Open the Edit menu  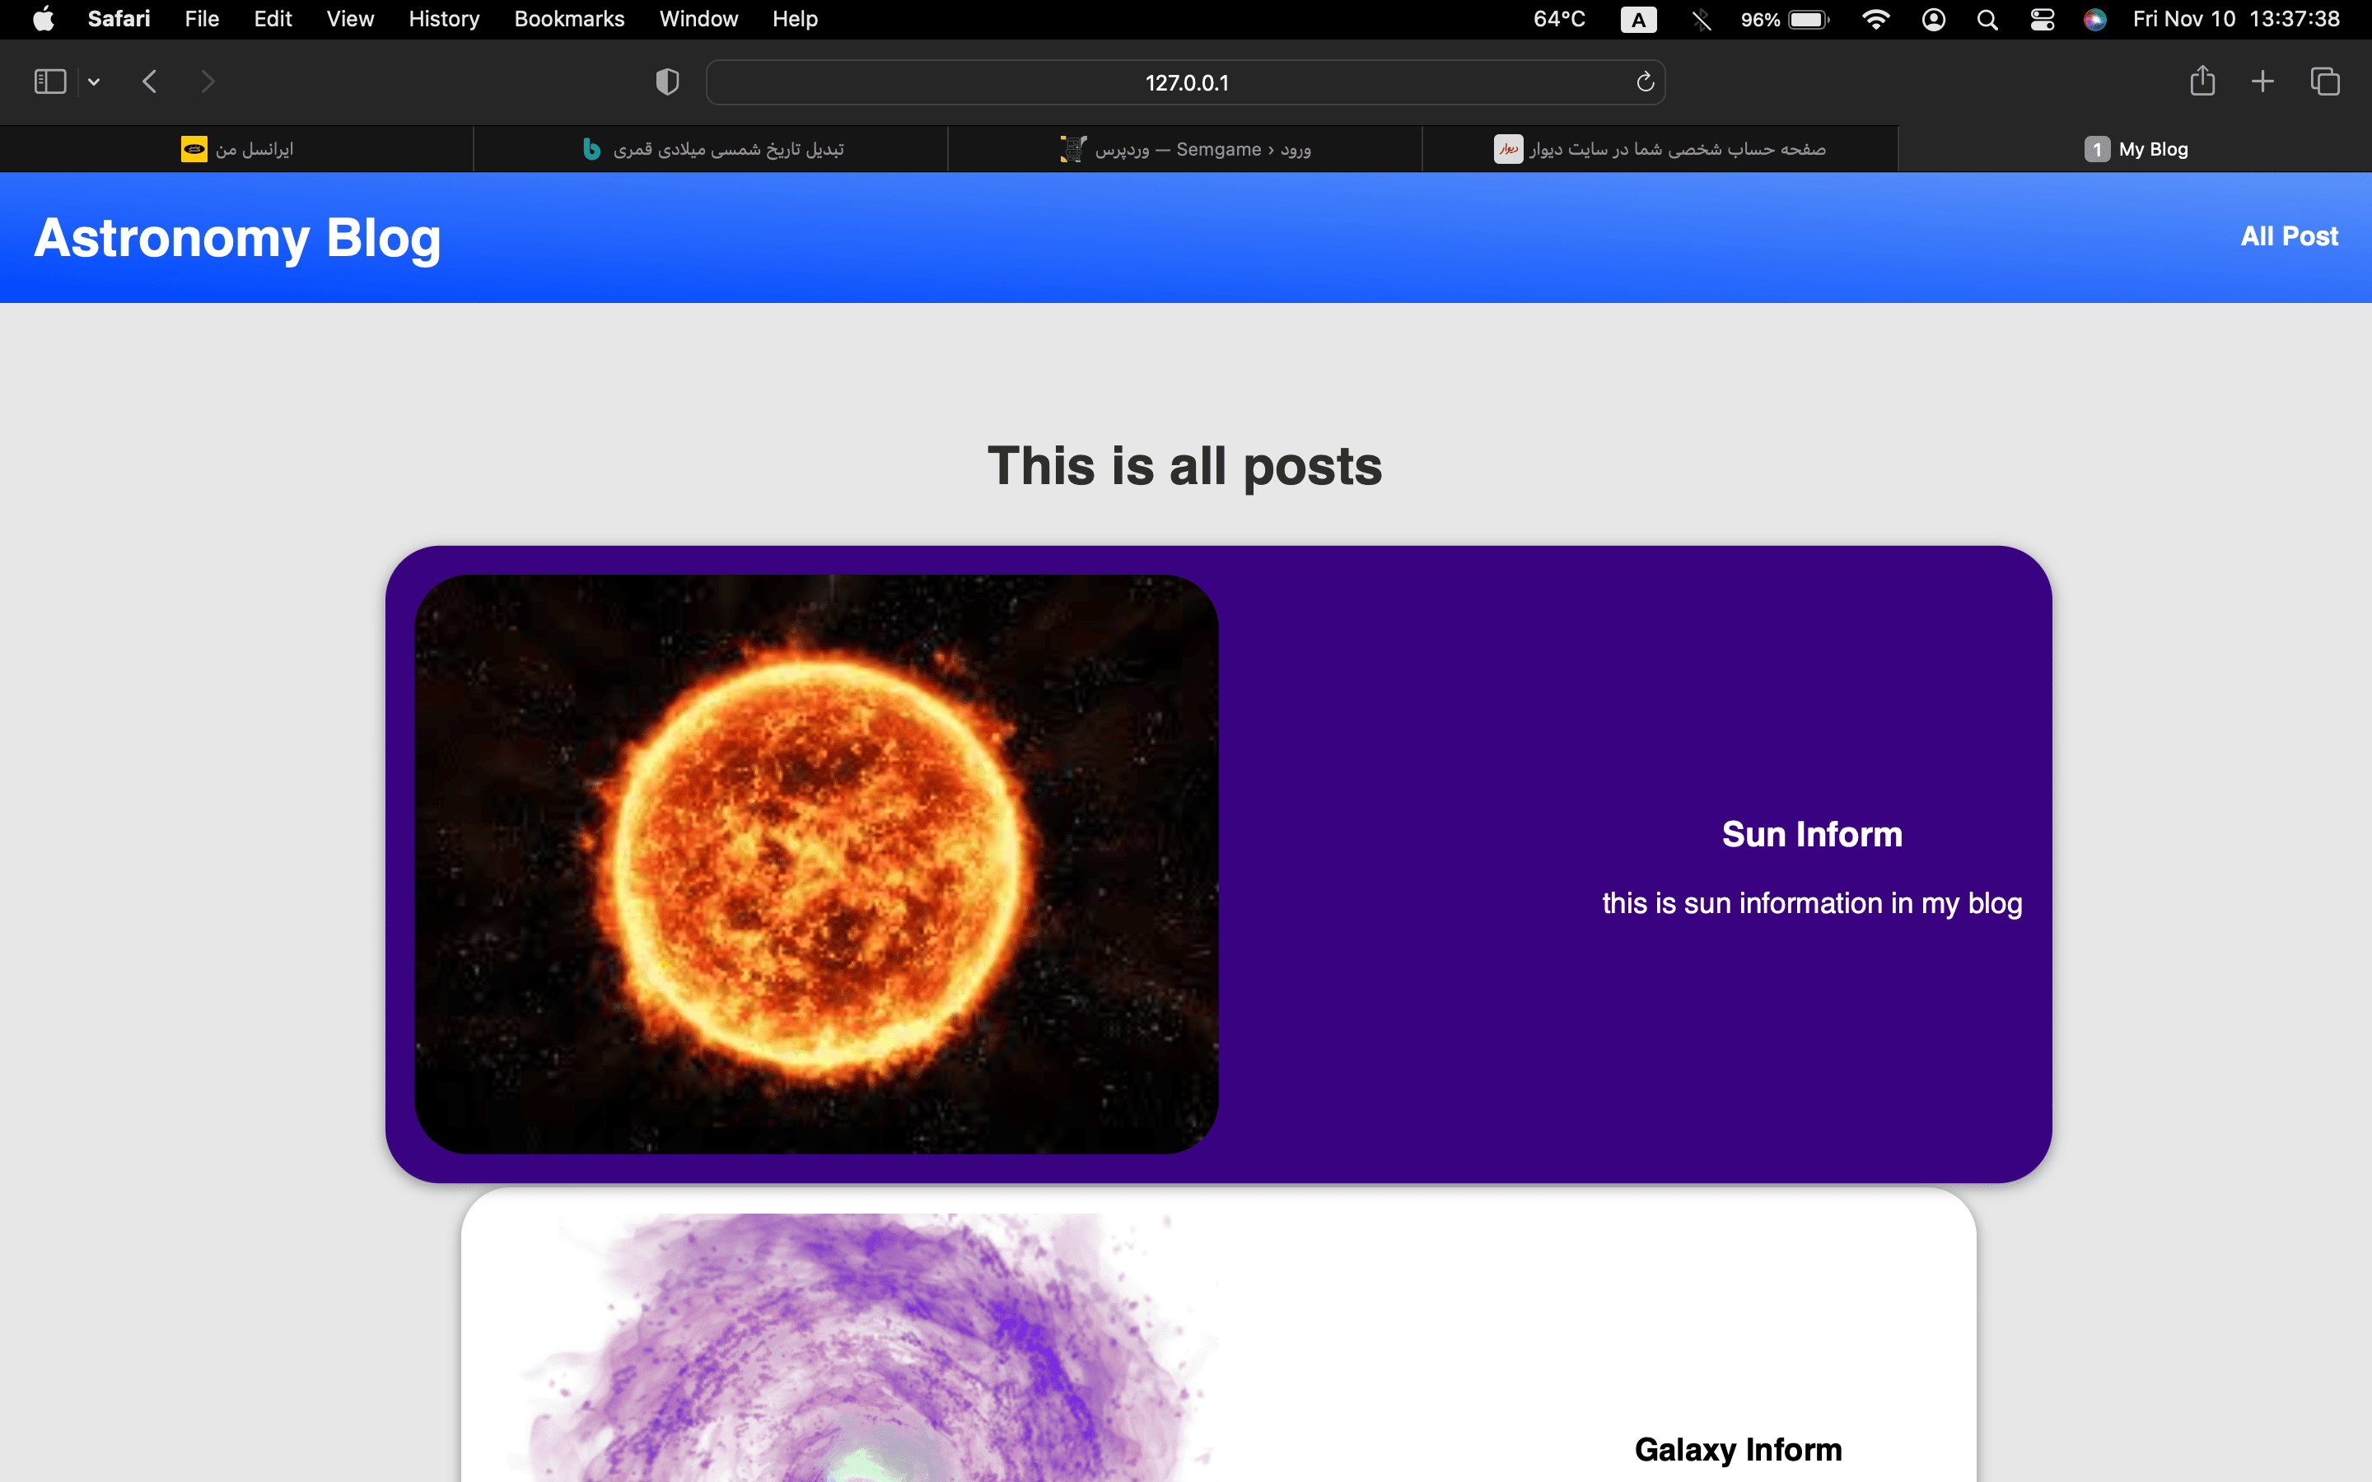pos(273,19)
